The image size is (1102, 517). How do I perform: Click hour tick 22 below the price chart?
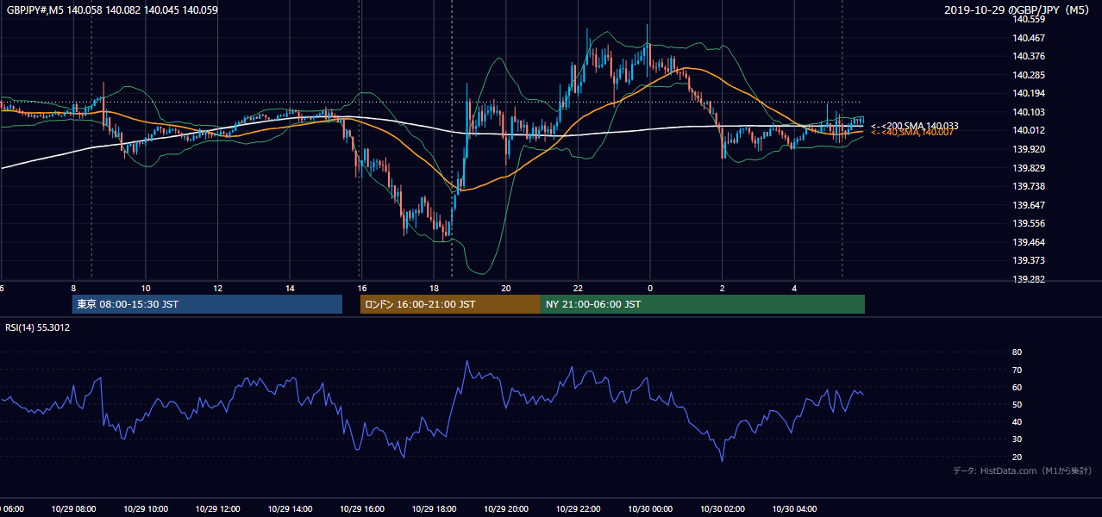tap(579, 288)
